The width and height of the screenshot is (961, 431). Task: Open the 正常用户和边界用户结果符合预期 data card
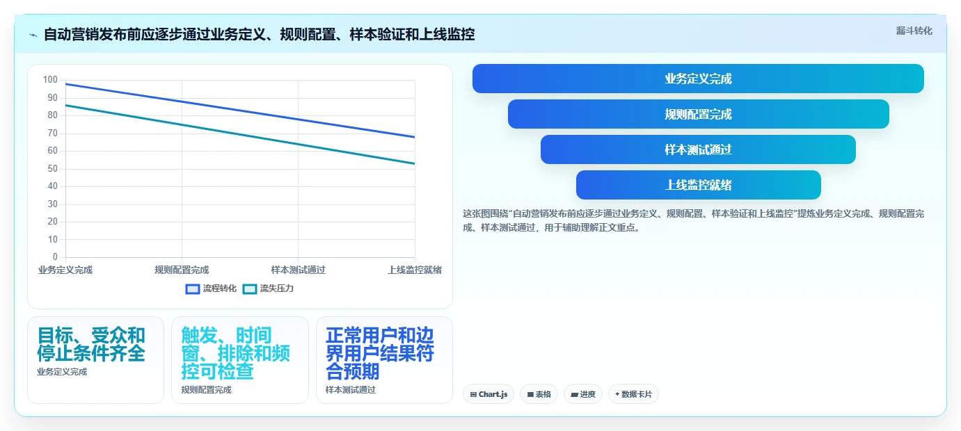point(384,360)
